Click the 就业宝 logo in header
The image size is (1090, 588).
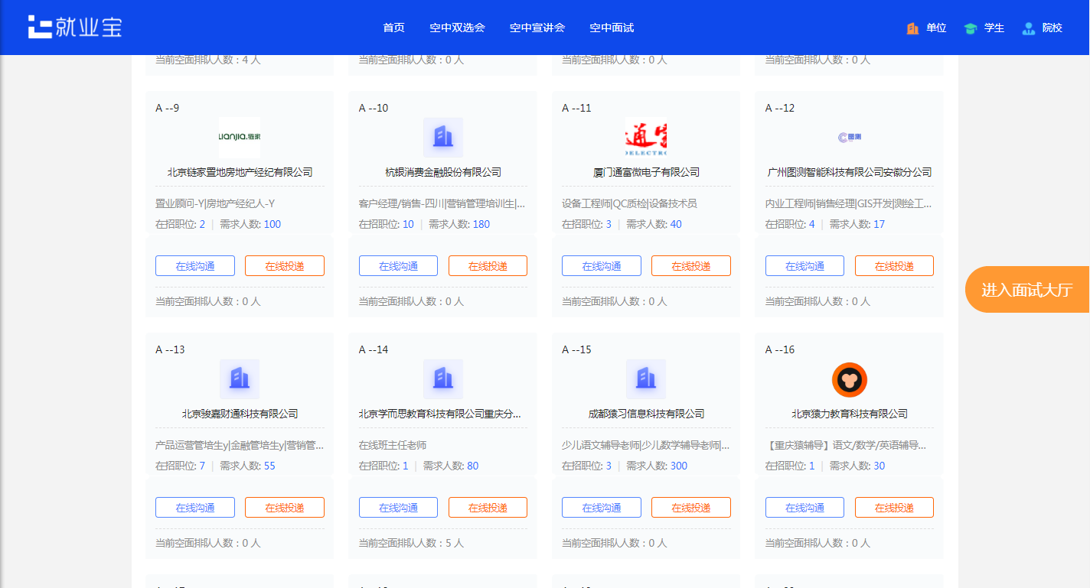click(x=74, y=27)
